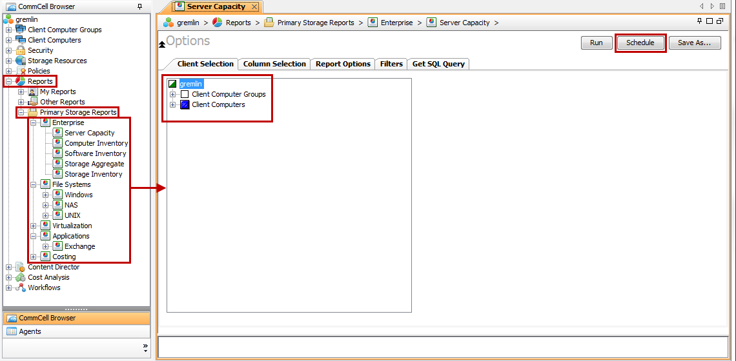Screen dimensions: 736x361
Task: Collapse the File Systems node
Action: [34, 184]
